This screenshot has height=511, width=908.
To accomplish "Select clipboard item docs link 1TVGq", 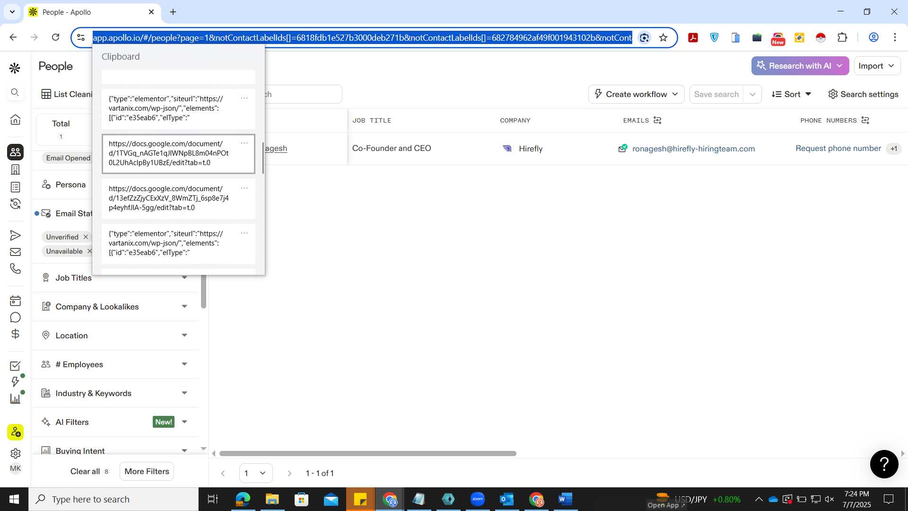I will pyautogui.click(x=178, y=153).
